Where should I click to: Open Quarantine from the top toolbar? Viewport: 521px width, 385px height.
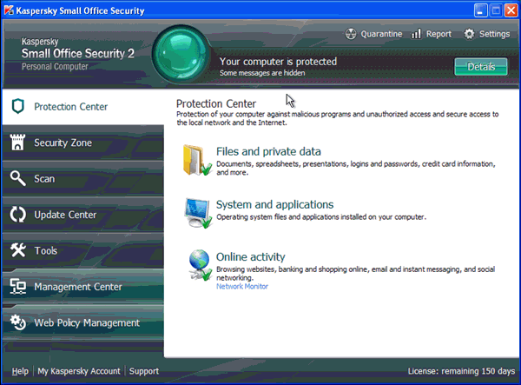pos(375,34)
